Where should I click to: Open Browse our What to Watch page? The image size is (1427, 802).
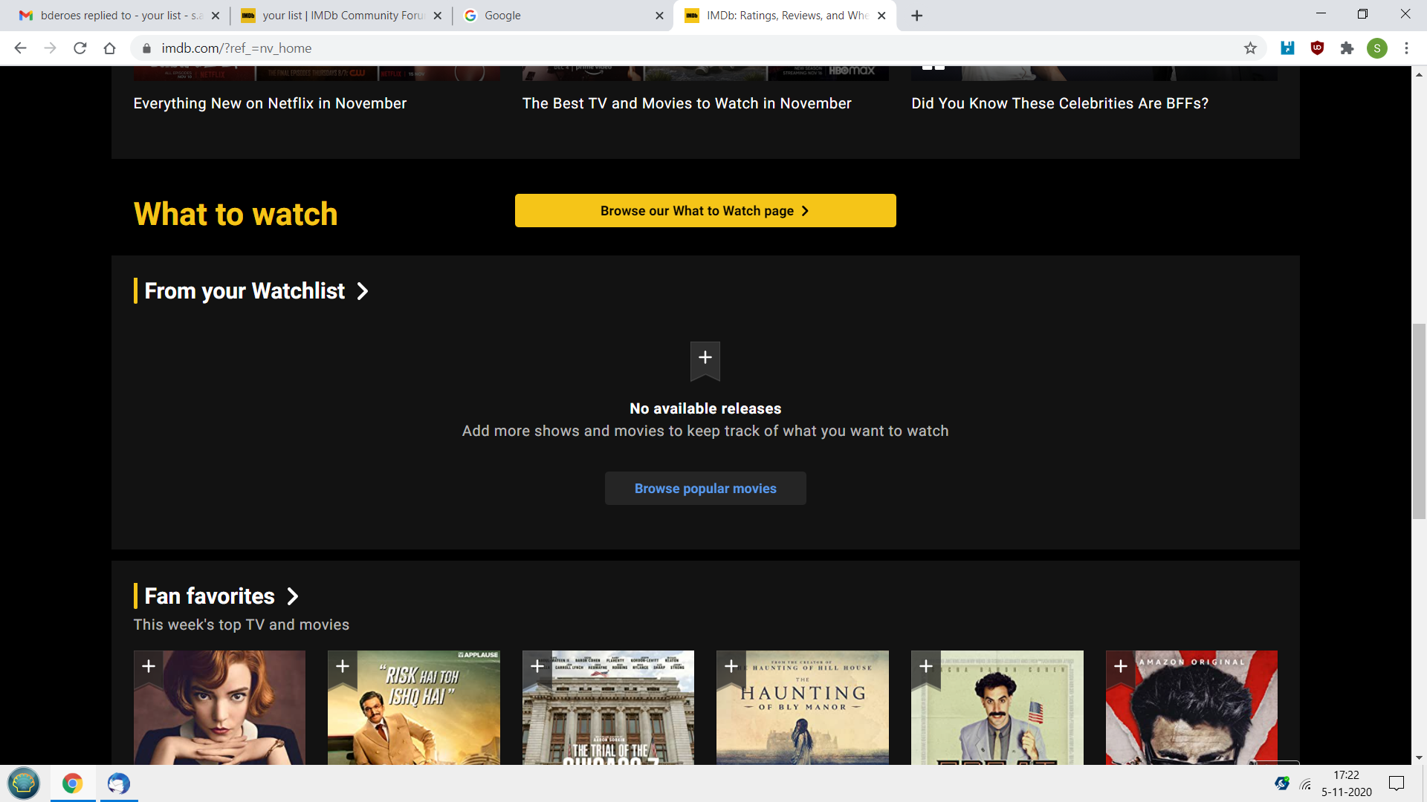pos(705,211)
